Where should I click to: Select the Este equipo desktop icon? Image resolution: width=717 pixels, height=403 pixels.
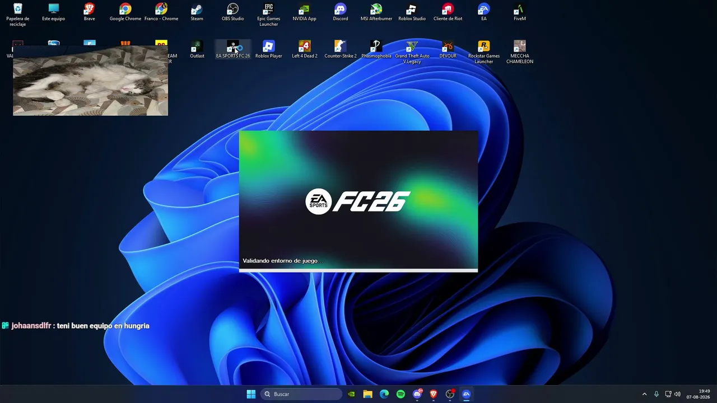click(x=54, y=12)
